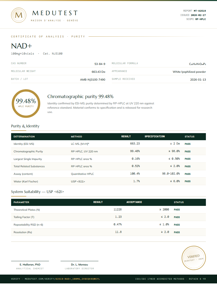Click the DETERMINATION column header
Image resolution: width=217 pixels, height=291 pixels.
coord(24,137)
